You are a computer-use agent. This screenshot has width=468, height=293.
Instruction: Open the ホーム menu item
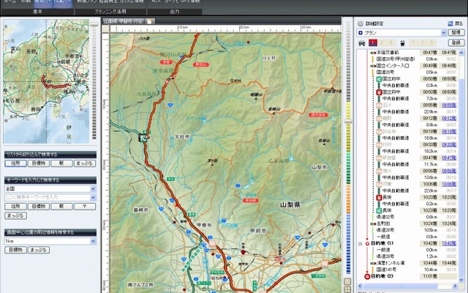(x=10, y=1)
